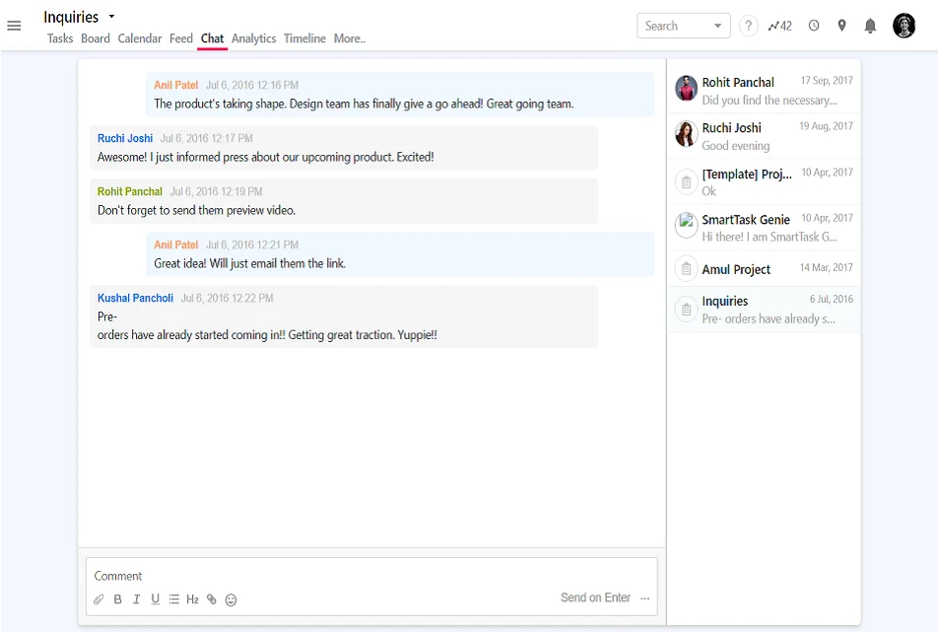Screen dimensions: 938x632
Task: Switch to the Analytics tab
Action: (253, 38)
